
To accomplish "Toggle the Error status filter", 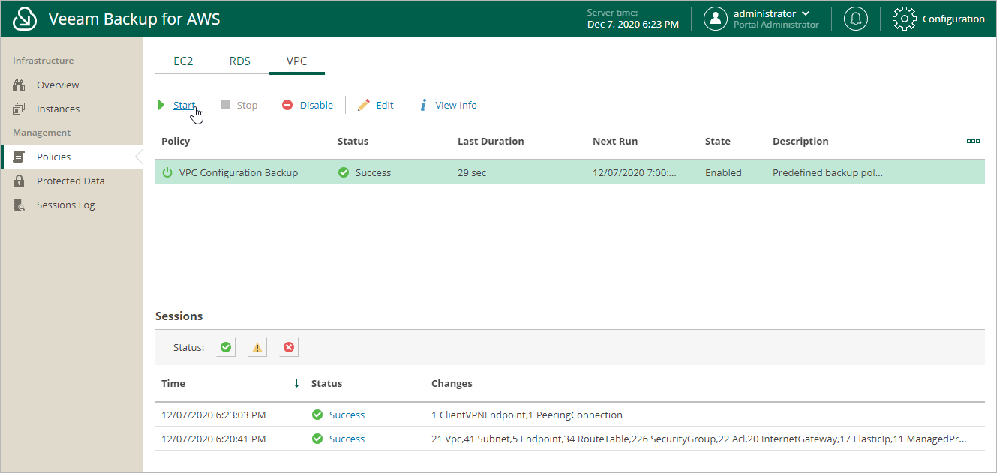I will [289, 347].
